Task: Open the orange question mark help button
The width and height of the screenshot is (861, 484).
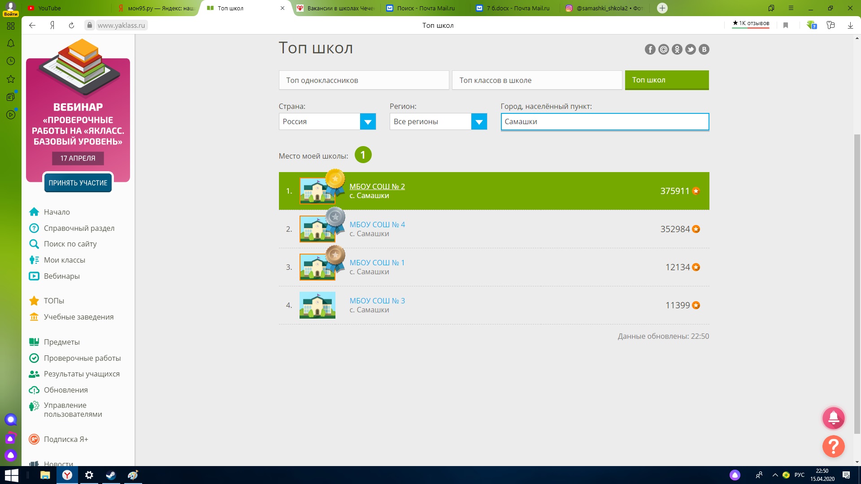Action: click(x=833, y=446)
